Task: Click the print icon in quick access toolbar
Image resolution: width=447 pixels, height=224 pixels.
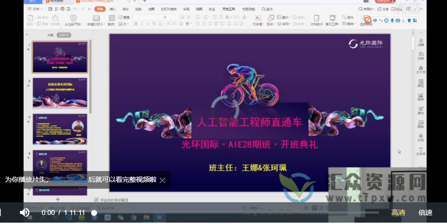Action: (63, 9)
